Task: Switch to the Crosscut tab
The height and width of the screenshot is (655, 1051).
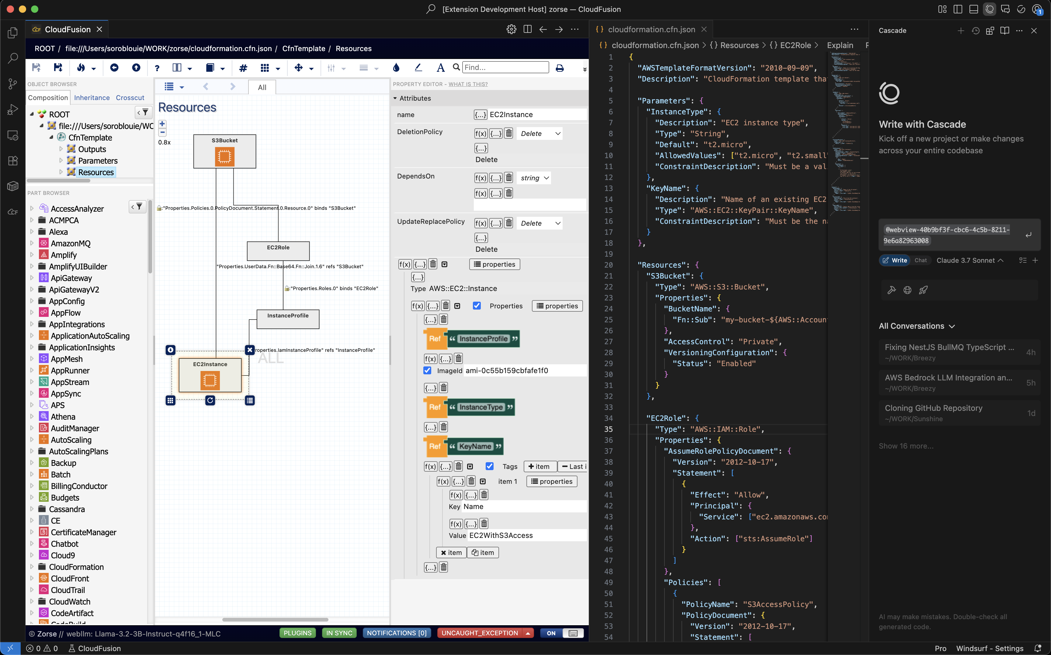Action: pos(130,98)
